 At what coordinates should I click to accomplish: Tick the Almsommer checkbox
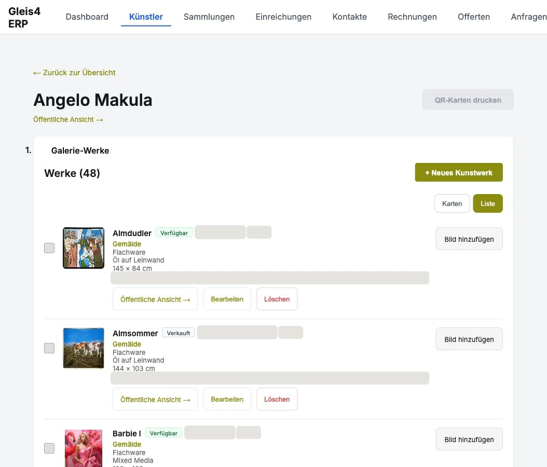pos(49,348)
